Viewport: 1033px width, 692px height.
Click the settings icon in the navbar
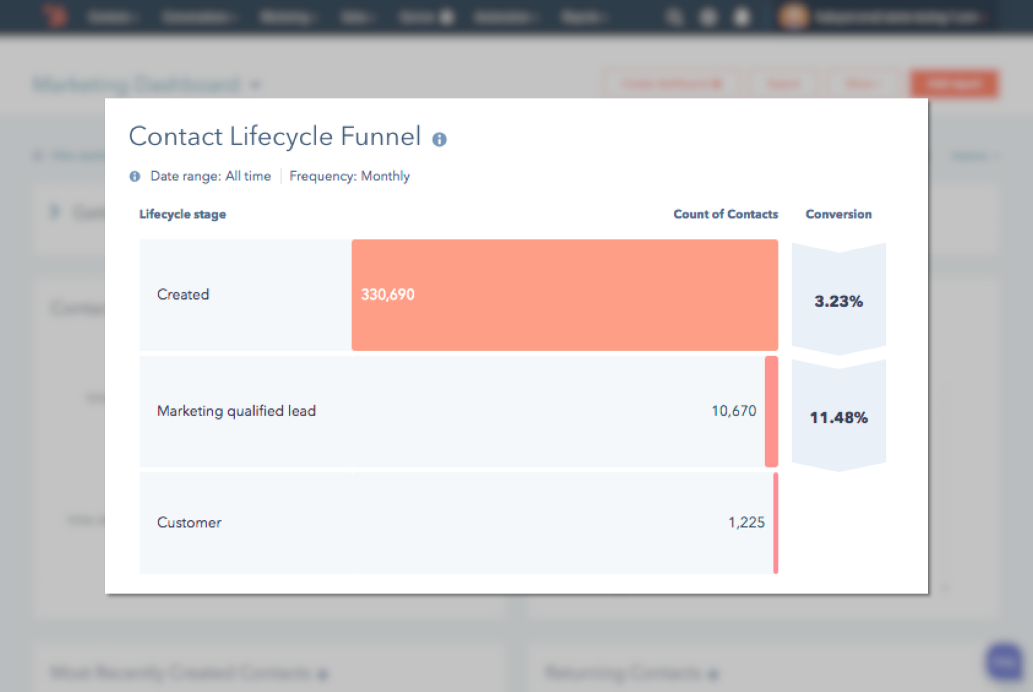coord(708,17)
